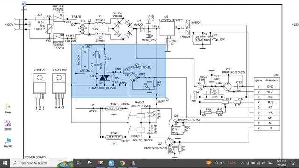299x168 pixels.
Task: Open the blue app icon left of Chrome
Action: (x=111, y=163)
